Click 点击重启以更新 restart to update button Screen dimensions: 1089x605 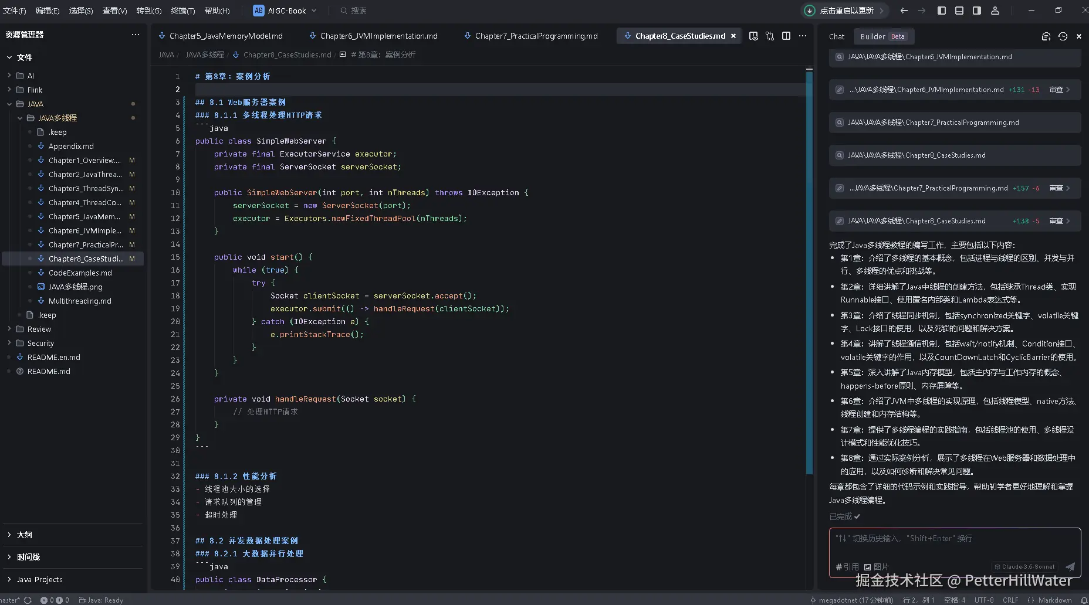(846, 11)
